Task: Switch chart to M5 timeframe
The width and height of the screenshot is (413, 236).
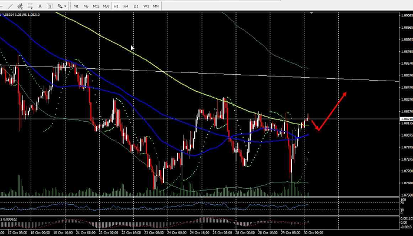Action: click(86, 6)
